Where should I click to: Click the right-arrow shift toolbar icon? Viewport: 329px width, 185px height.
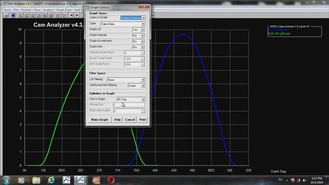click(77, 15)
